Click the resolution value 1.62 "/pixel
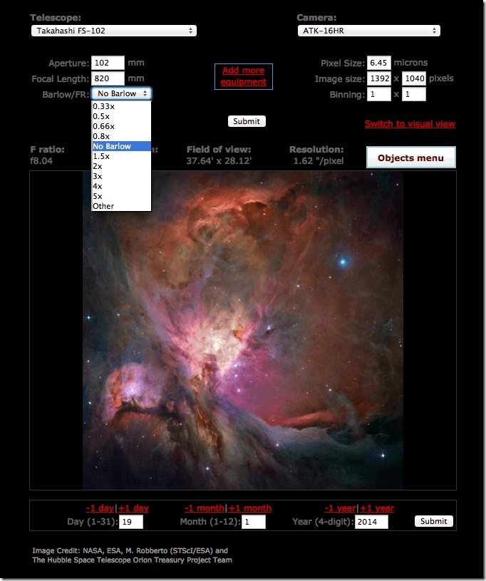Viewport: 486px width, 581px height. (319, 161)
